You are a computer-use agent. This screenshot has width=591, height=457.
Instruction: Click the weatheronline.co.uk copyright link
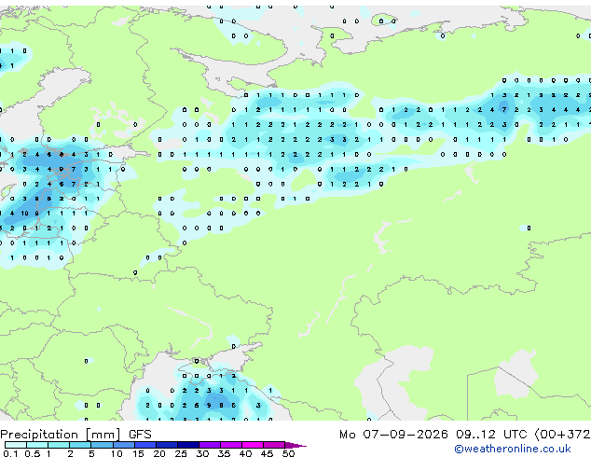pos(513,449)
